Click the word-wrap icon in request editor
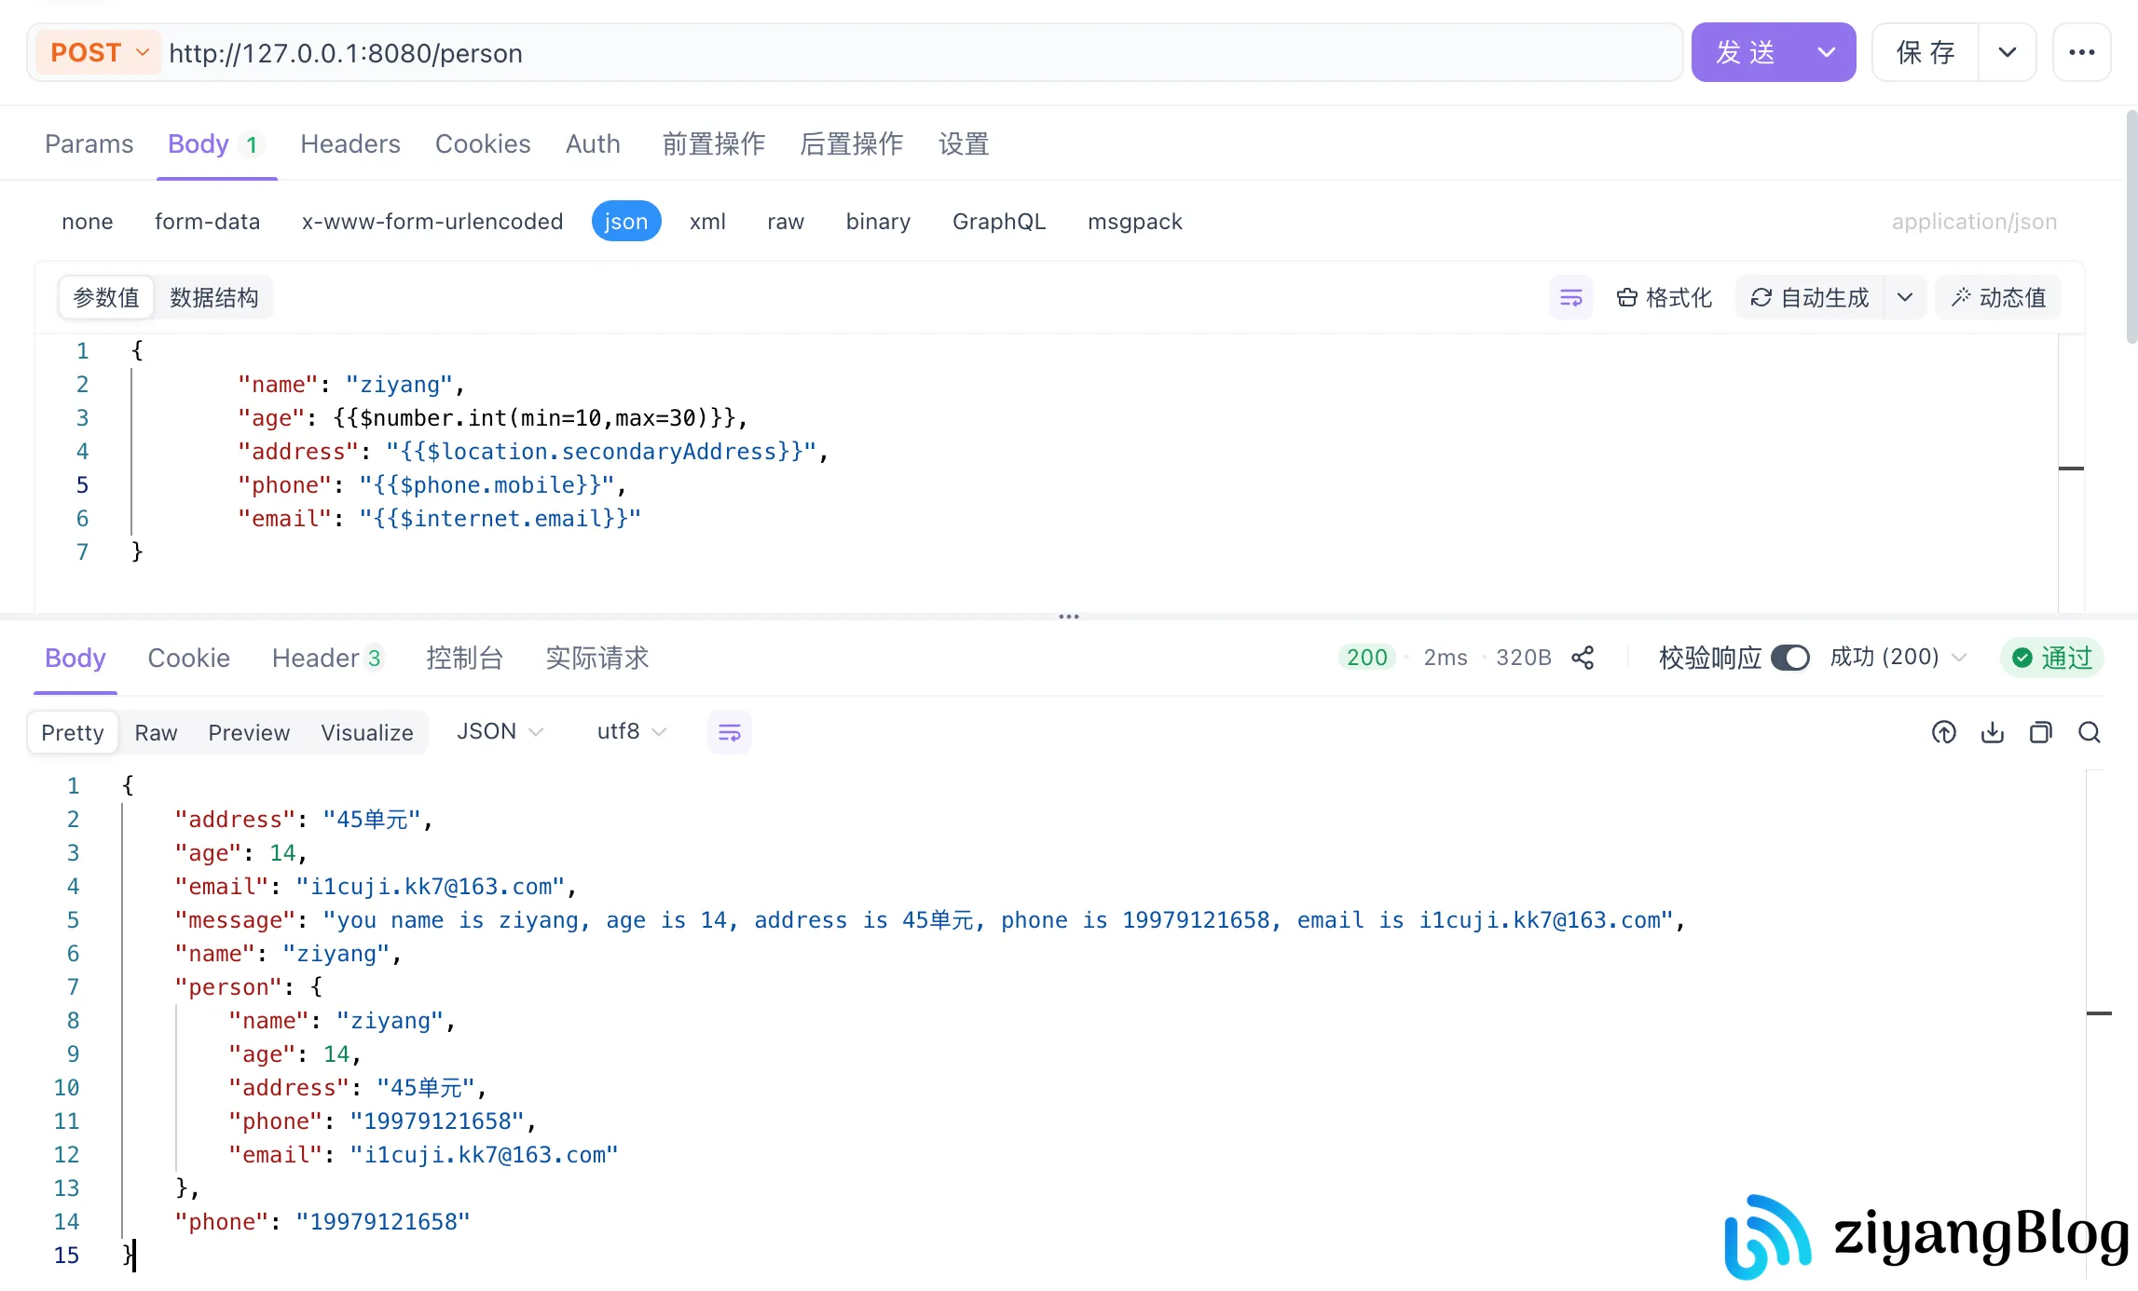The height and width of the screenshot is (1291, 2138). [1571, 298]
